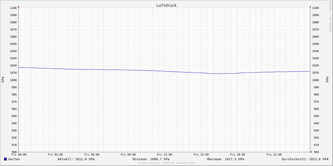
Task: Click the Aktuell: 1012.0 hPa value
Action: pyautogui.click(x=76, y=159)
